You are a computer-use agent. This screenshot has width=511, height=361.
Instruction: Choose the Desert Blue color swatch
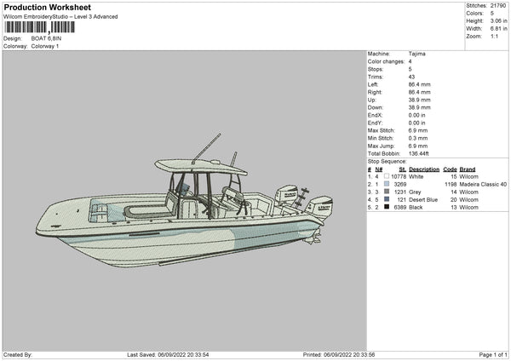387,199
